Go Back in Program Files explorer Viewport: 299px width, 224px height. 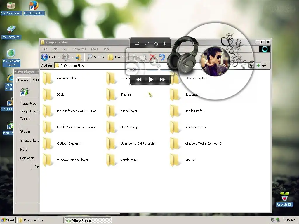tap(48, 57)
